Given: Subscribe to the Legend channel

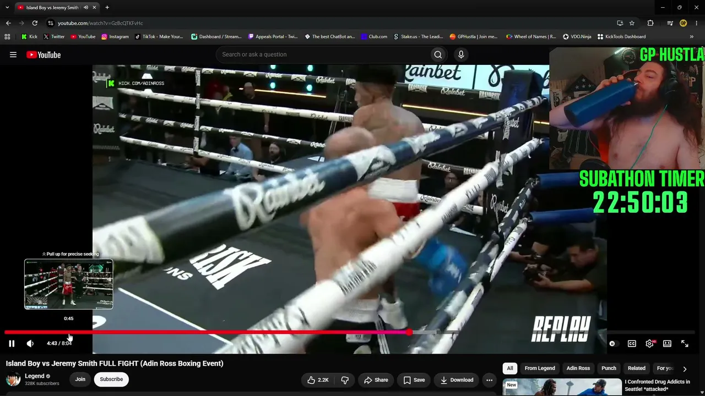Looking at the screenshot, I should (x=111, y=379).
